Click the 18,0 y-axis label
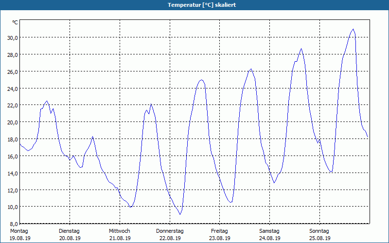The image size is (389, 243). (13, 139)
